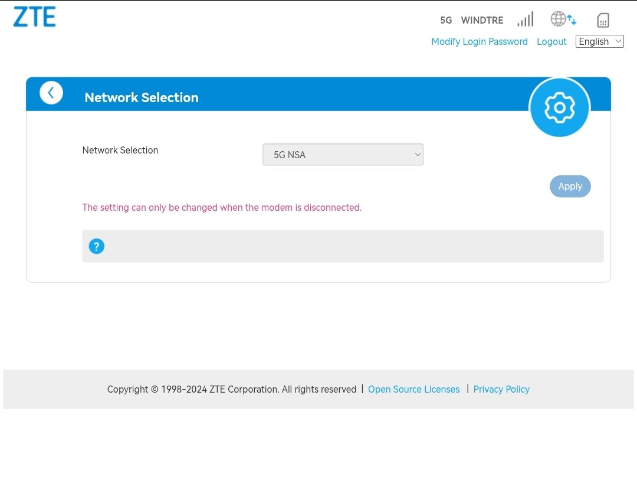Expand the 5G NSA network selection dropdown
Screen dimensions: 637x480
point(343,155)
